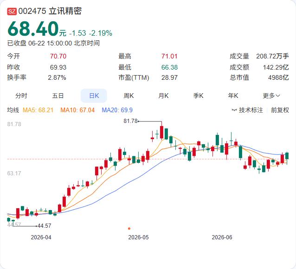The height and width of the screenshot is (269, 296).
Task: Click the MA5: 68.21 indicator
Action: pyautogui.click(x=38, y=110)
